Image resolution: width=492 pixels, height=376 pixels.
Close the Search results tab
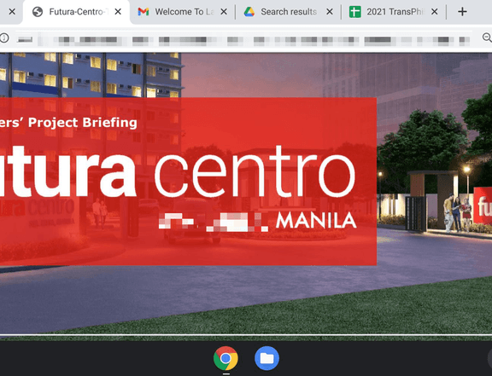tap(330, 12)
